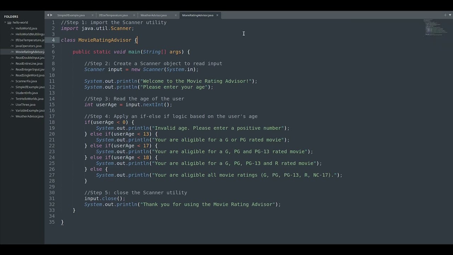The height and width of the screenshot is (255, 453).
Task: Click "import" keyword on line 2
Action: click(x=70, y=28)
